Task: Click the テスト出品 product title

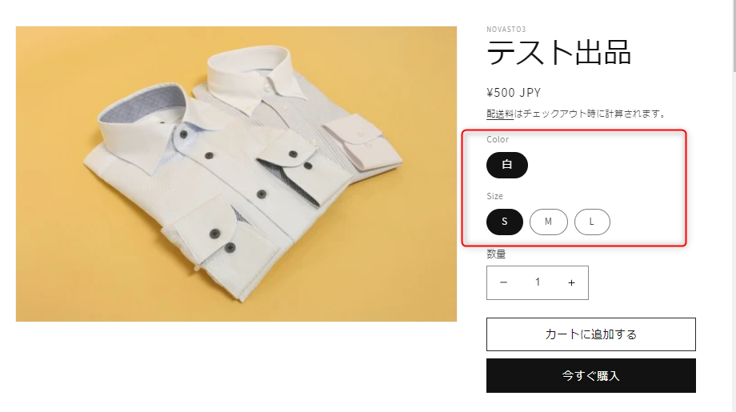Action: point(558,53)
